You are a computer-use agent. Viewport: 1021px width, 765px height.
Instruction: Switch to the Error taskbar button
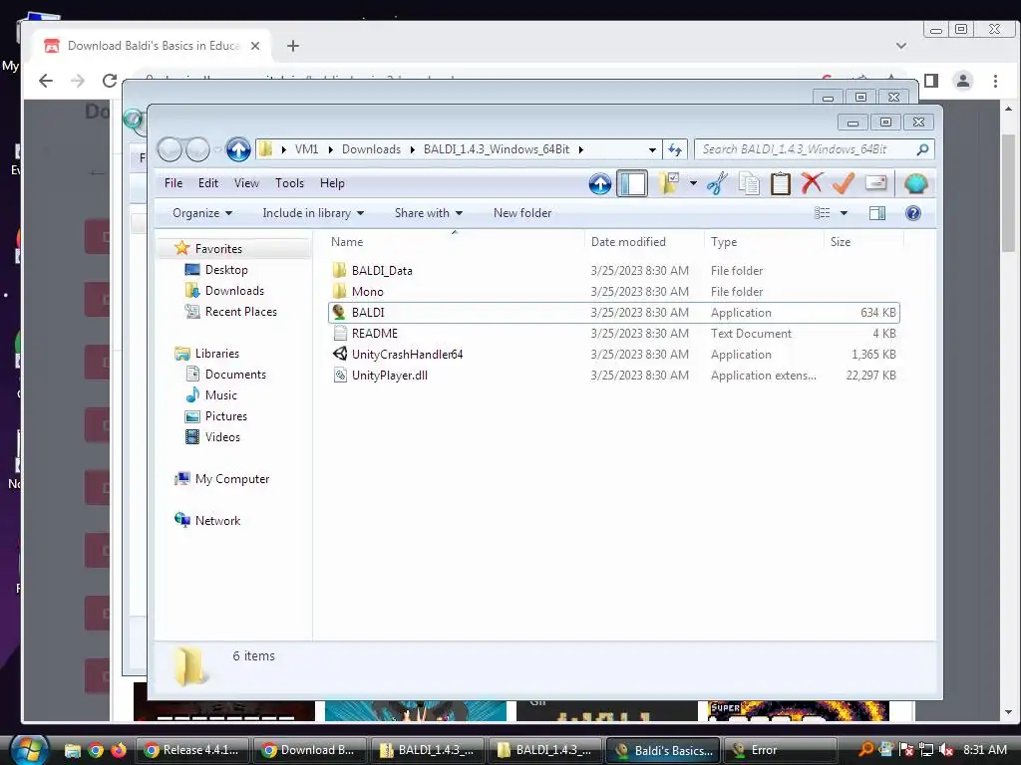click(x=779, y=750)
